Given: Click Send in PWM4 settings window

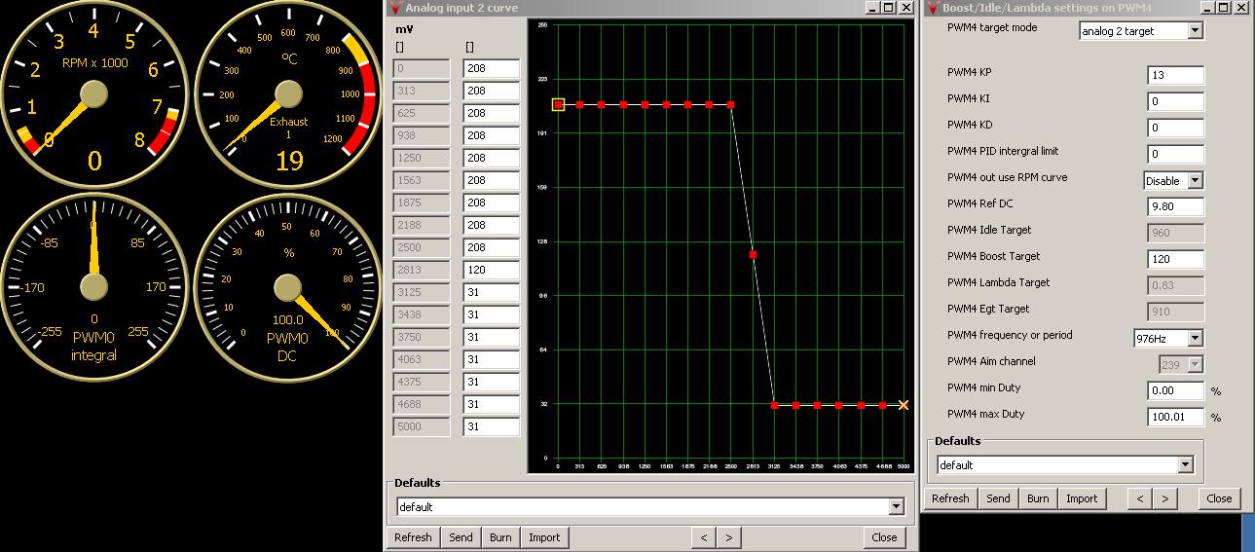Looking at the screenshot, I should click(x=998, y=498).
